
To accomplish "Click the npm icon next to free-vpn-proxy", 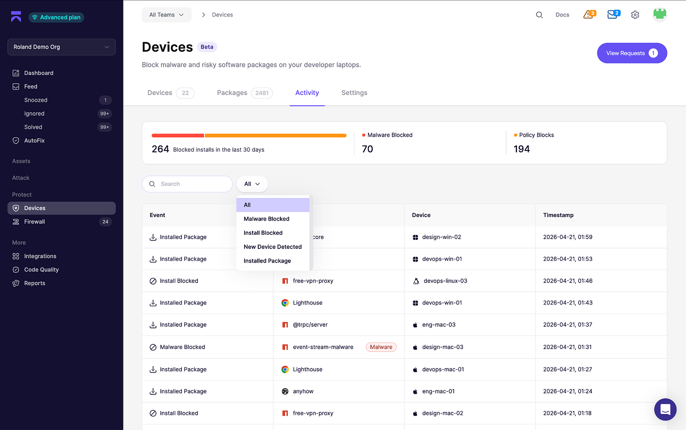I will 285,281.
